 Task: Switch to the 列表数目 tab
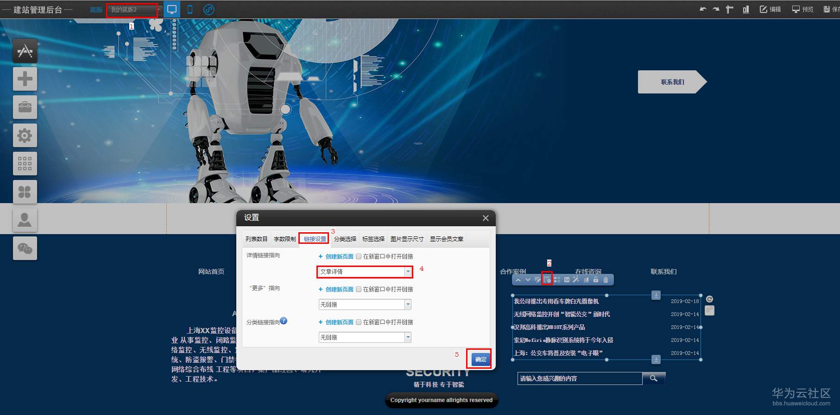click(257, 239)
